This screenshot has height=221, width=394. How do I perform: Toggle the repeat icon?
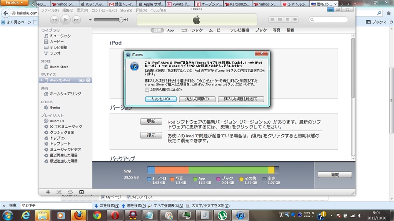tap(70, 192)
